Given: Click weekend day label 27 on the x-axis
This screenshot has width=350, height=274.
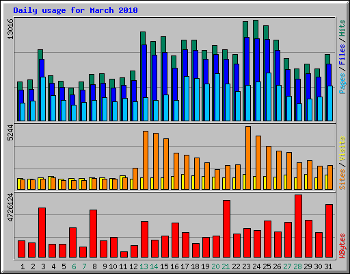Looking at the screenshot, I should pyautogui.click(x=287, y=266).
